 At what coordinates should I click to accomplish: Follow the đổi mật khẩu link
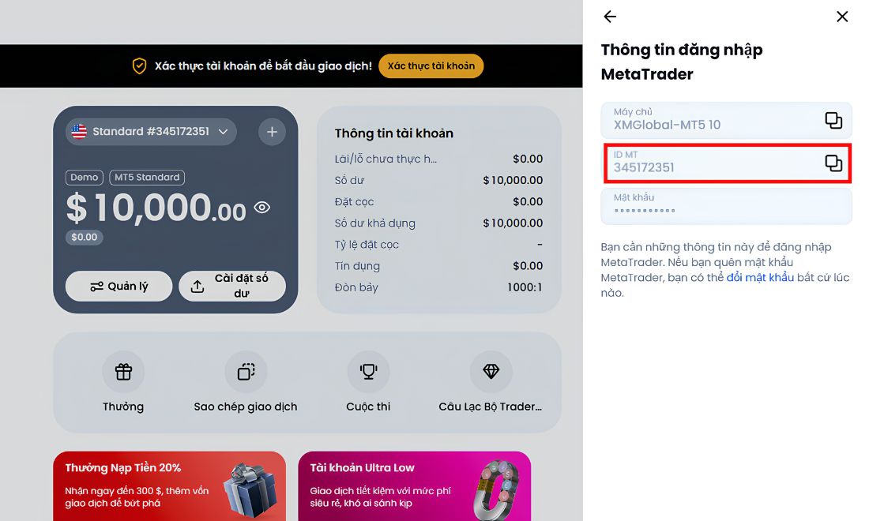(760, 277)
